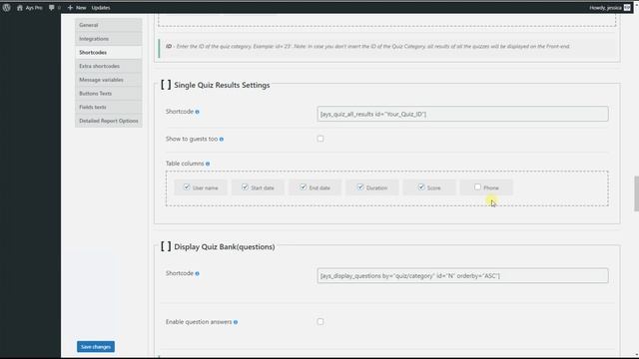Select the ays_quiz_all_results shortcode field
Viewport: 639px width, 359px height.
coord(462,114)
